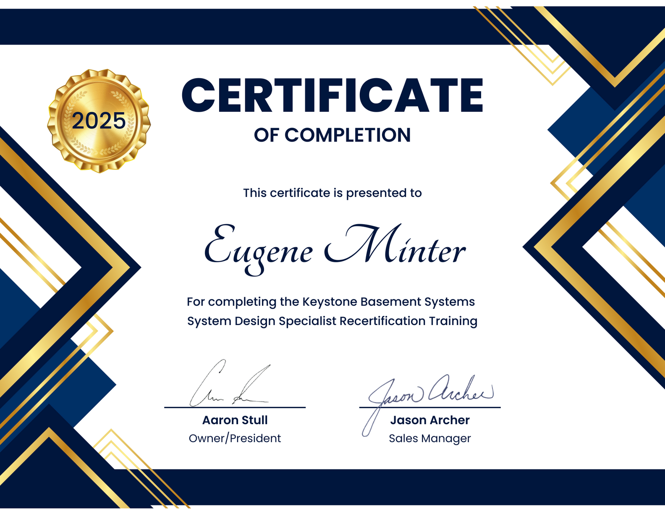This screenshot has height=514, width=665.
Task: Click the System Design Specialist Recertification line
Action: pos(332,321)
